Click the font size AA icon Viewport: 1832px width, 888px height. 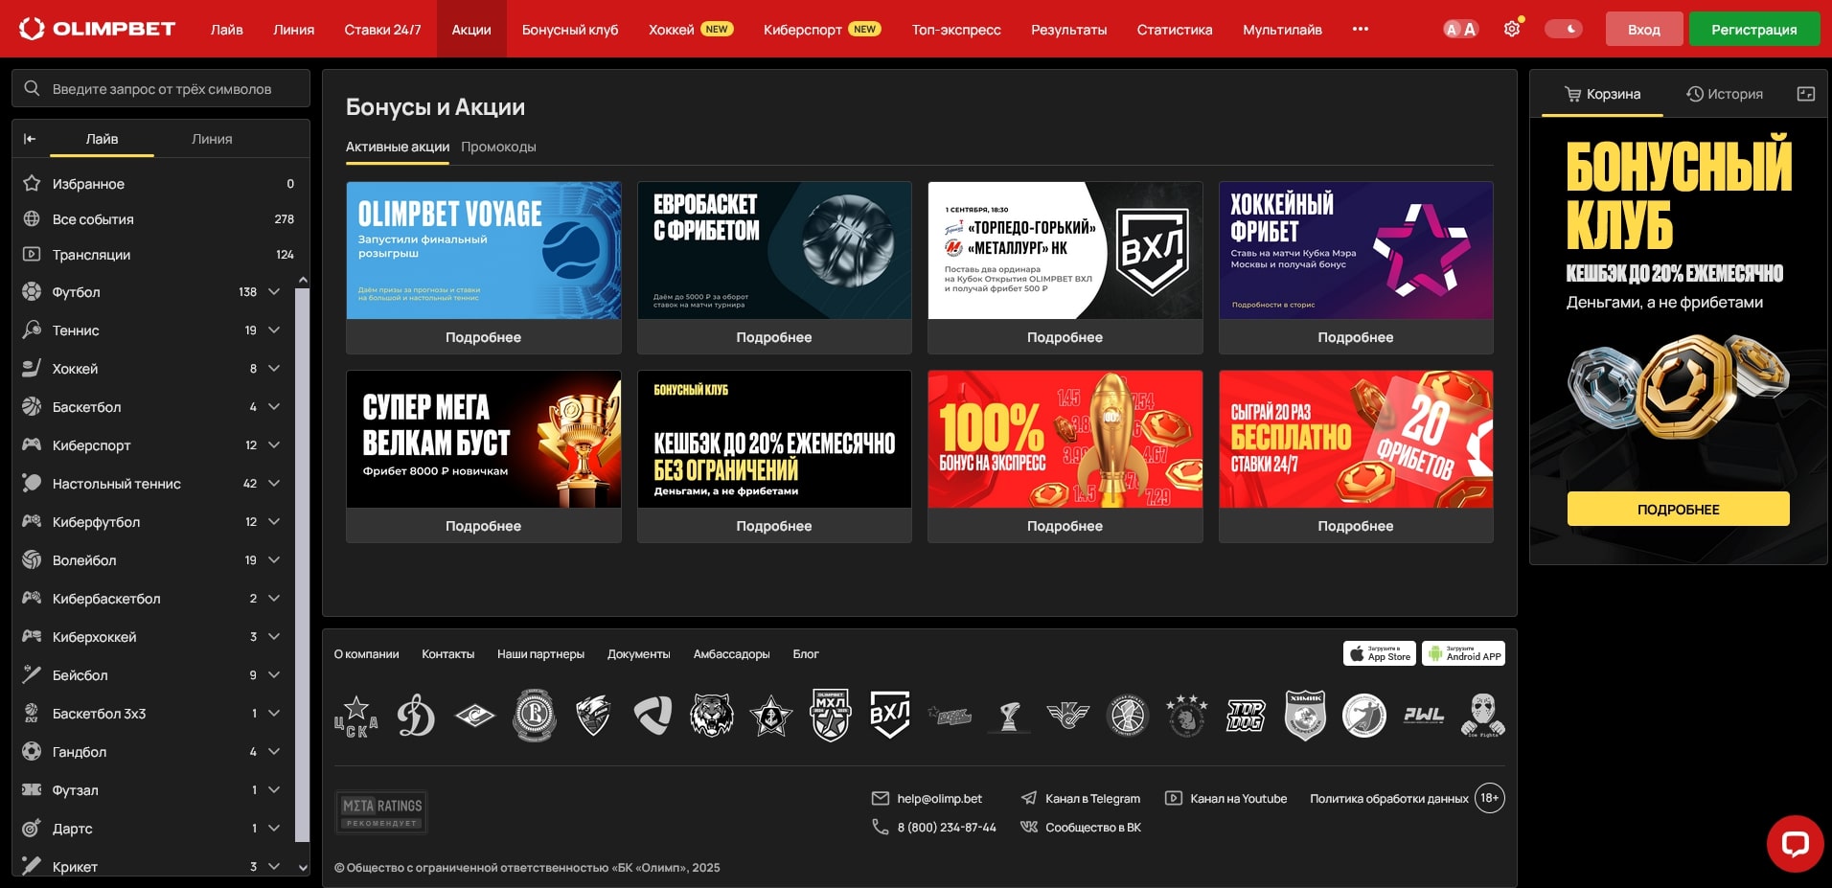click(1460, 29)
